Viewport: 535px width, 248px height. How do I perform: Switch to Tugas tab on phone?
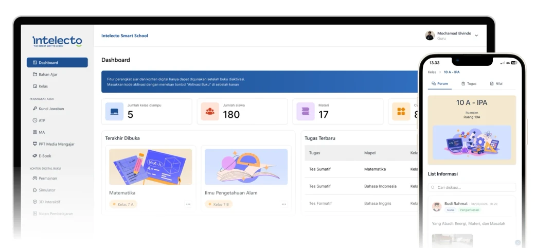(x=469, y=83)
